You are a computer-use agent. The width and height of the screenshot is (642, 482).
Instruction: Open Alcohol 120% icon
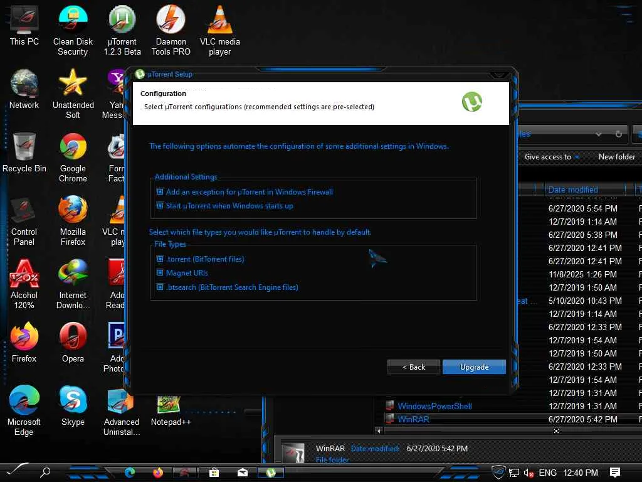[24, 284]
